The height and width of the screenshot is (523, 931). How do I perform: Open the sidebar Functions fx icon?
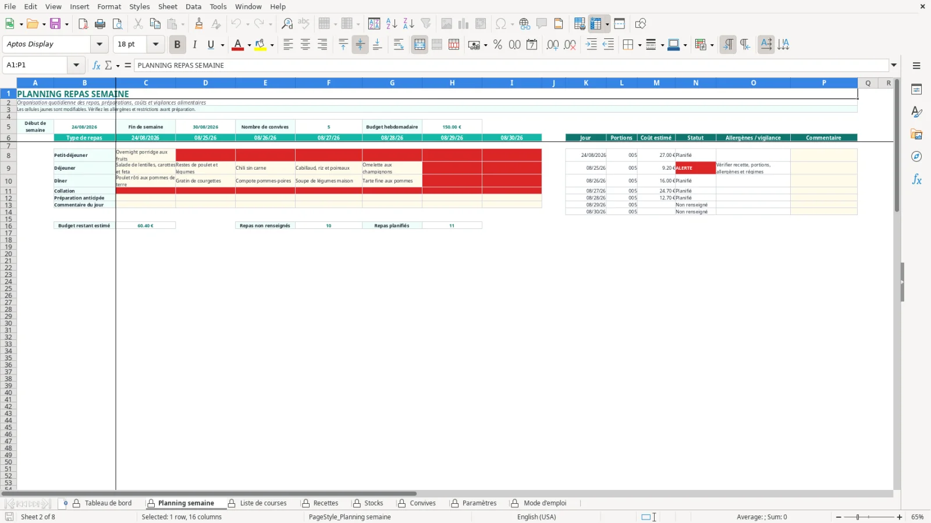pyautogui.click(x=916, y=180)
